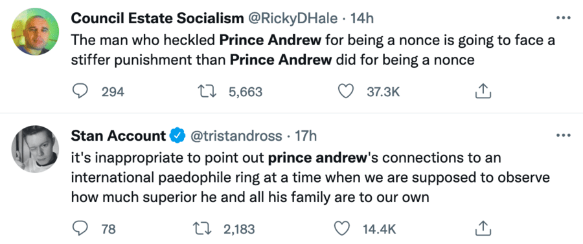Like the Stan Account tweet
Image resolution: width=583 pixels, height=244 pixels.
click(343, 229)
